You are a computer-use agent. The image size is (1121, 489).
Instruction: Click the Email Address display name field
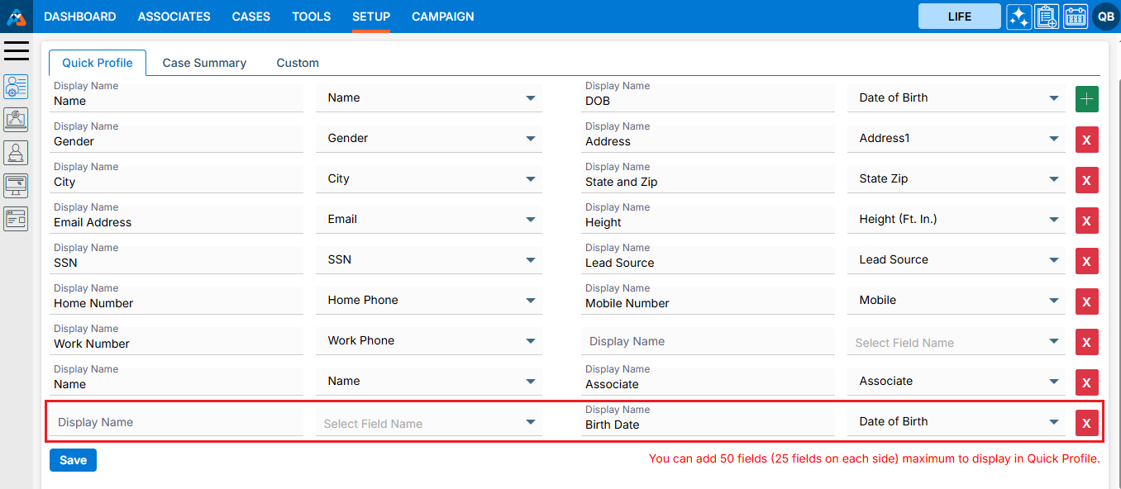tap(177, 221)
